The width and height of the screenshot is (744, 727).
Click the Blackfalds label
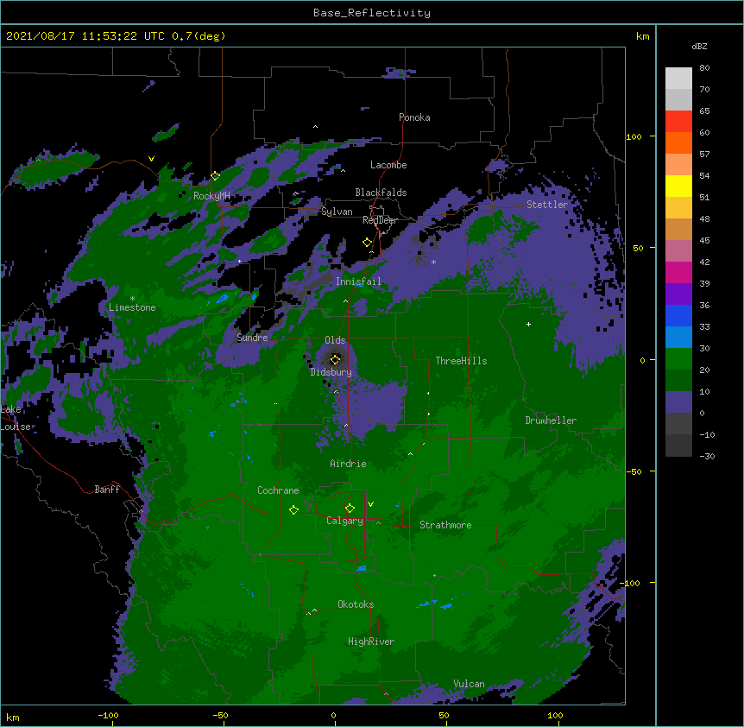click(x=381, y=193)
